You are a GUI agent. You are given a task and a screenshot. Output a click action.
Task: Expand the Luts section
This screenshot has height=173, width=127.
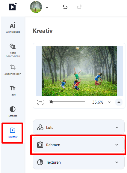tap(78, 127)
